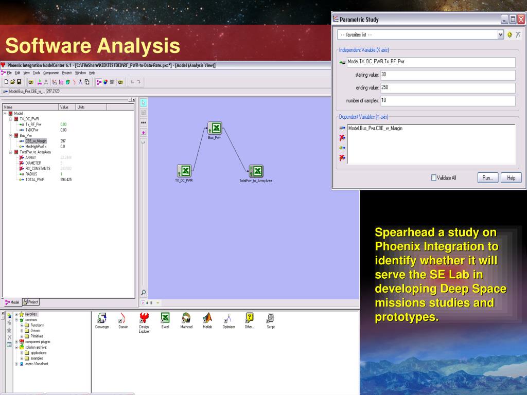Viewport: 527px width, 395px height.
Task: Expand the Drivers folder
Action: pyautogui.click(x=22, y=331)
